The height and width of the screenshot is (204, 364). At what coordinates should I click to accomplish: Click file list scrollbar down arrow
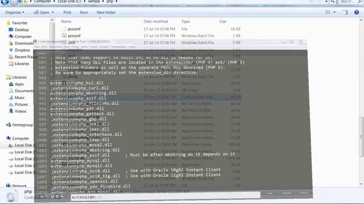[x=361, y=184]
